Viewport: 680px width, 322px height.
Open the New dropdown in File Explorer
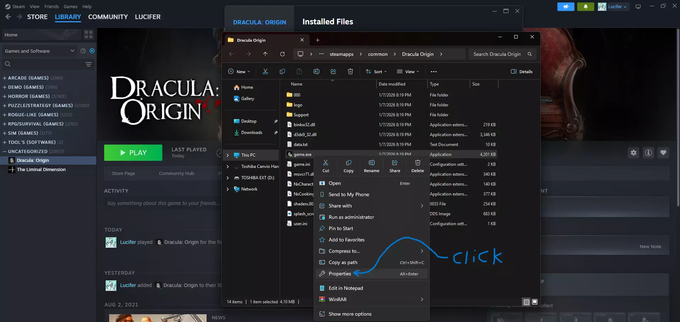click(x=239, y=71)
